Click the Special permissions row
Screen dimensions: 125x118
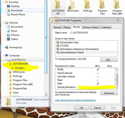click(x=85, y=87)
